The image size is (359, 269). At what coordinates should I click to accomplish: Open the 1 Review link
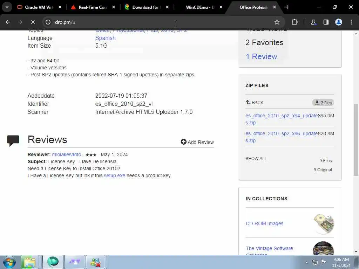pyautogui.click(x=261, y=56)
